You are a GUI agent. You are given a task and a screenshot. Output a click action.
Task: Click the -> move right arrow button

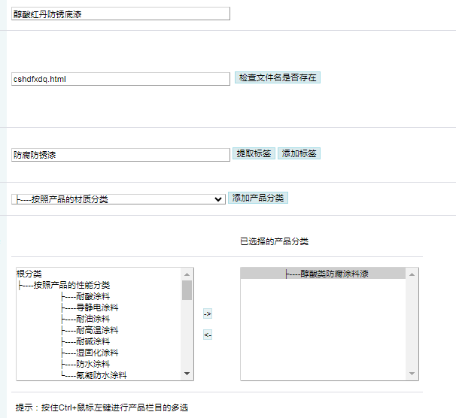click(208, 313)
